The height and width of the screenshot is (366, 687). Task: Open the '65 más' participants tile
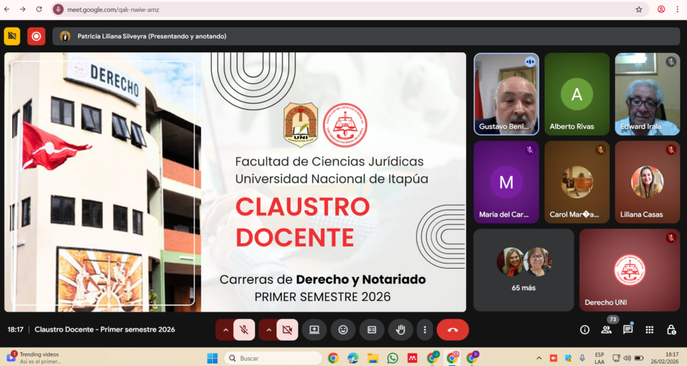point(523,269)
